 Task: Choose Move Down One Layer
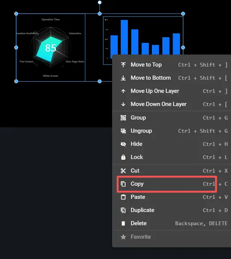(x=158, y=104)
